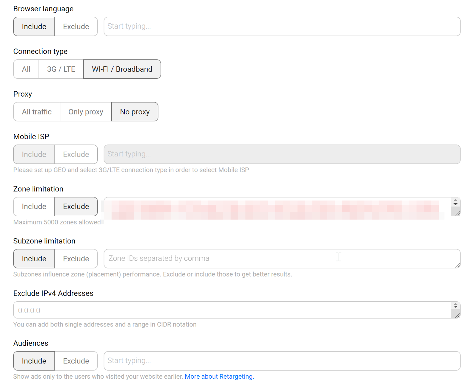Set Zone limitation to Include

click(x=34, y=206)
